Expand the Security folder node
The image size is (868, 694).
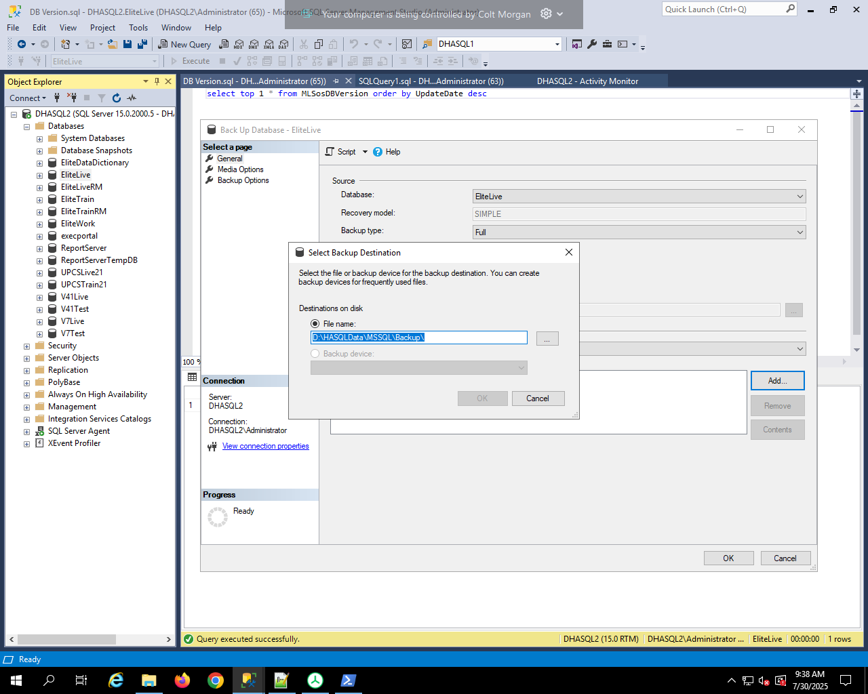click(26, 346)
